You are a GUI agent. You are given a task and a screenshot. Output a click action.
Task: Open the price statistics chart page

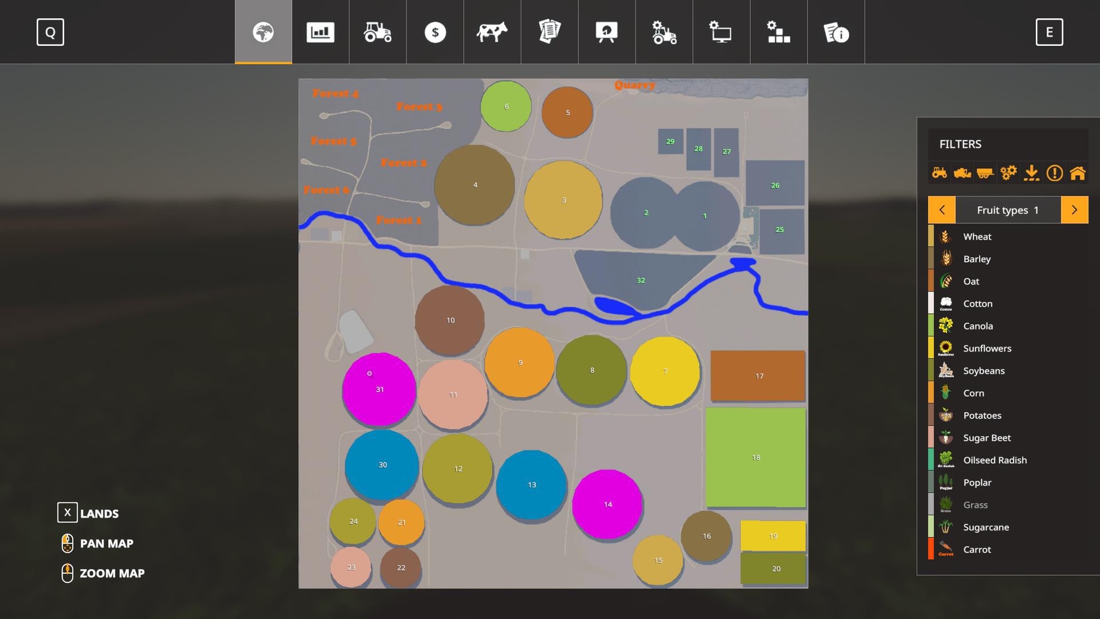pos(320,32)
